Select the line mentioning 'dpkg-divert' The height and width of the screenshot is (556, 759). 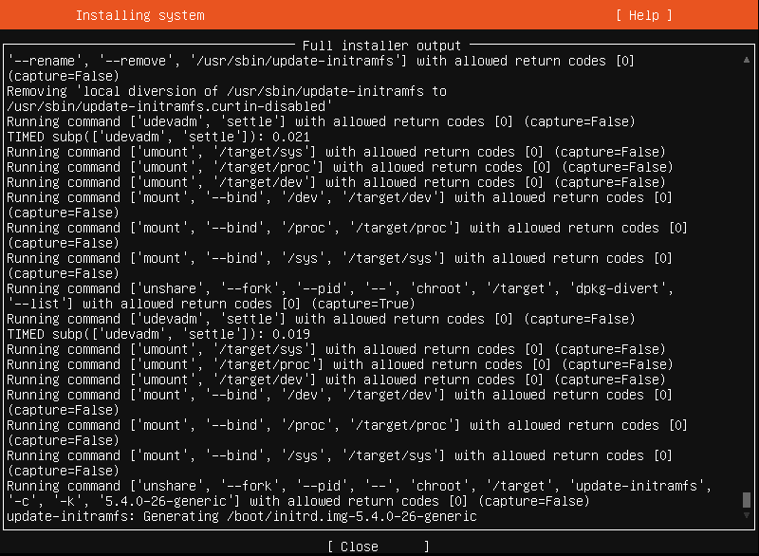[340, 288]
